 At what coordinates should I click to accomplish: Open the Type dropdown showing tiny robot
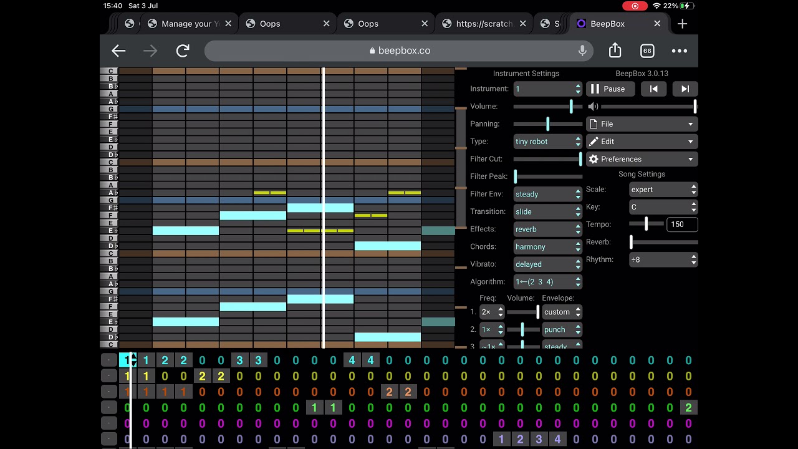[548, 142]
